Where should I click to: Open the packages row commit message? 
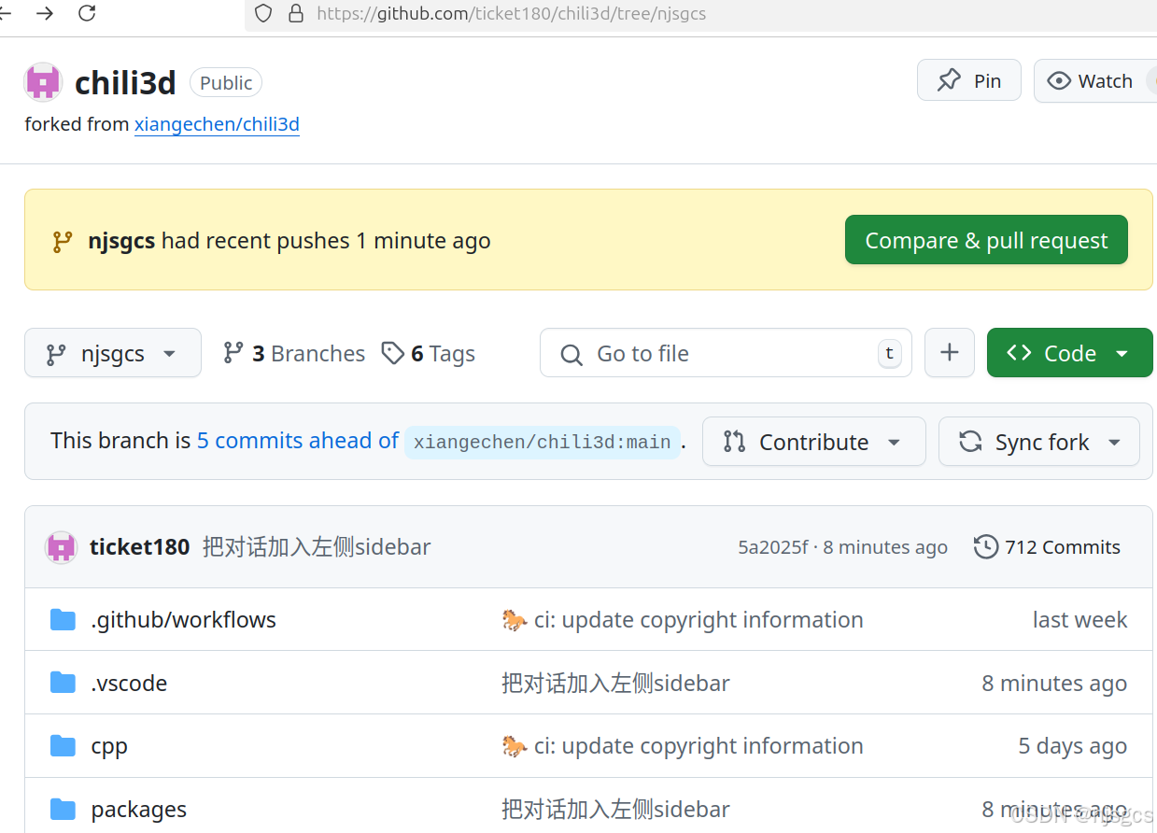pos(615,809)
